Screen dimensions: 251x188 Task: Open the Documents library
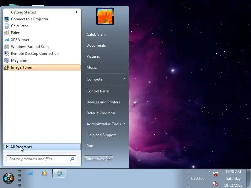tap(96, 45)
